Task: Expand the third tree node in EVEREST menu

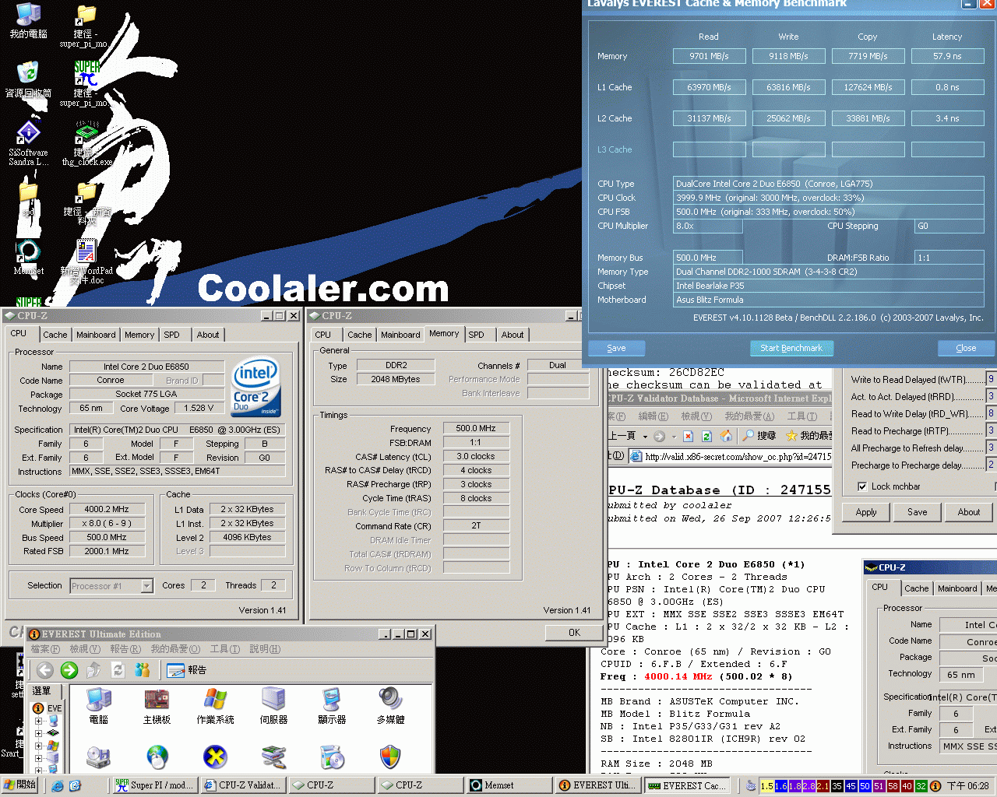Action: (x=38, y=745)
